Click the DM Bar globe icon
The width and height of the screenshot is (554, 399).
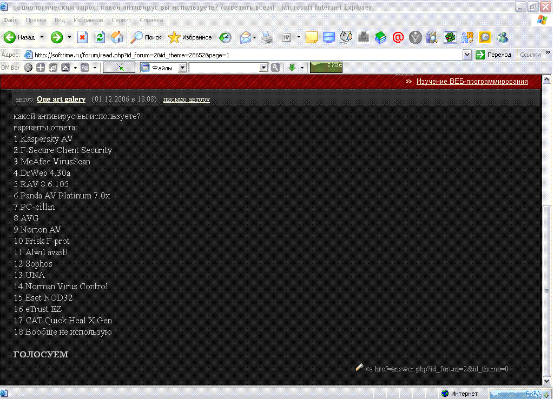click(x=28, y=68)
